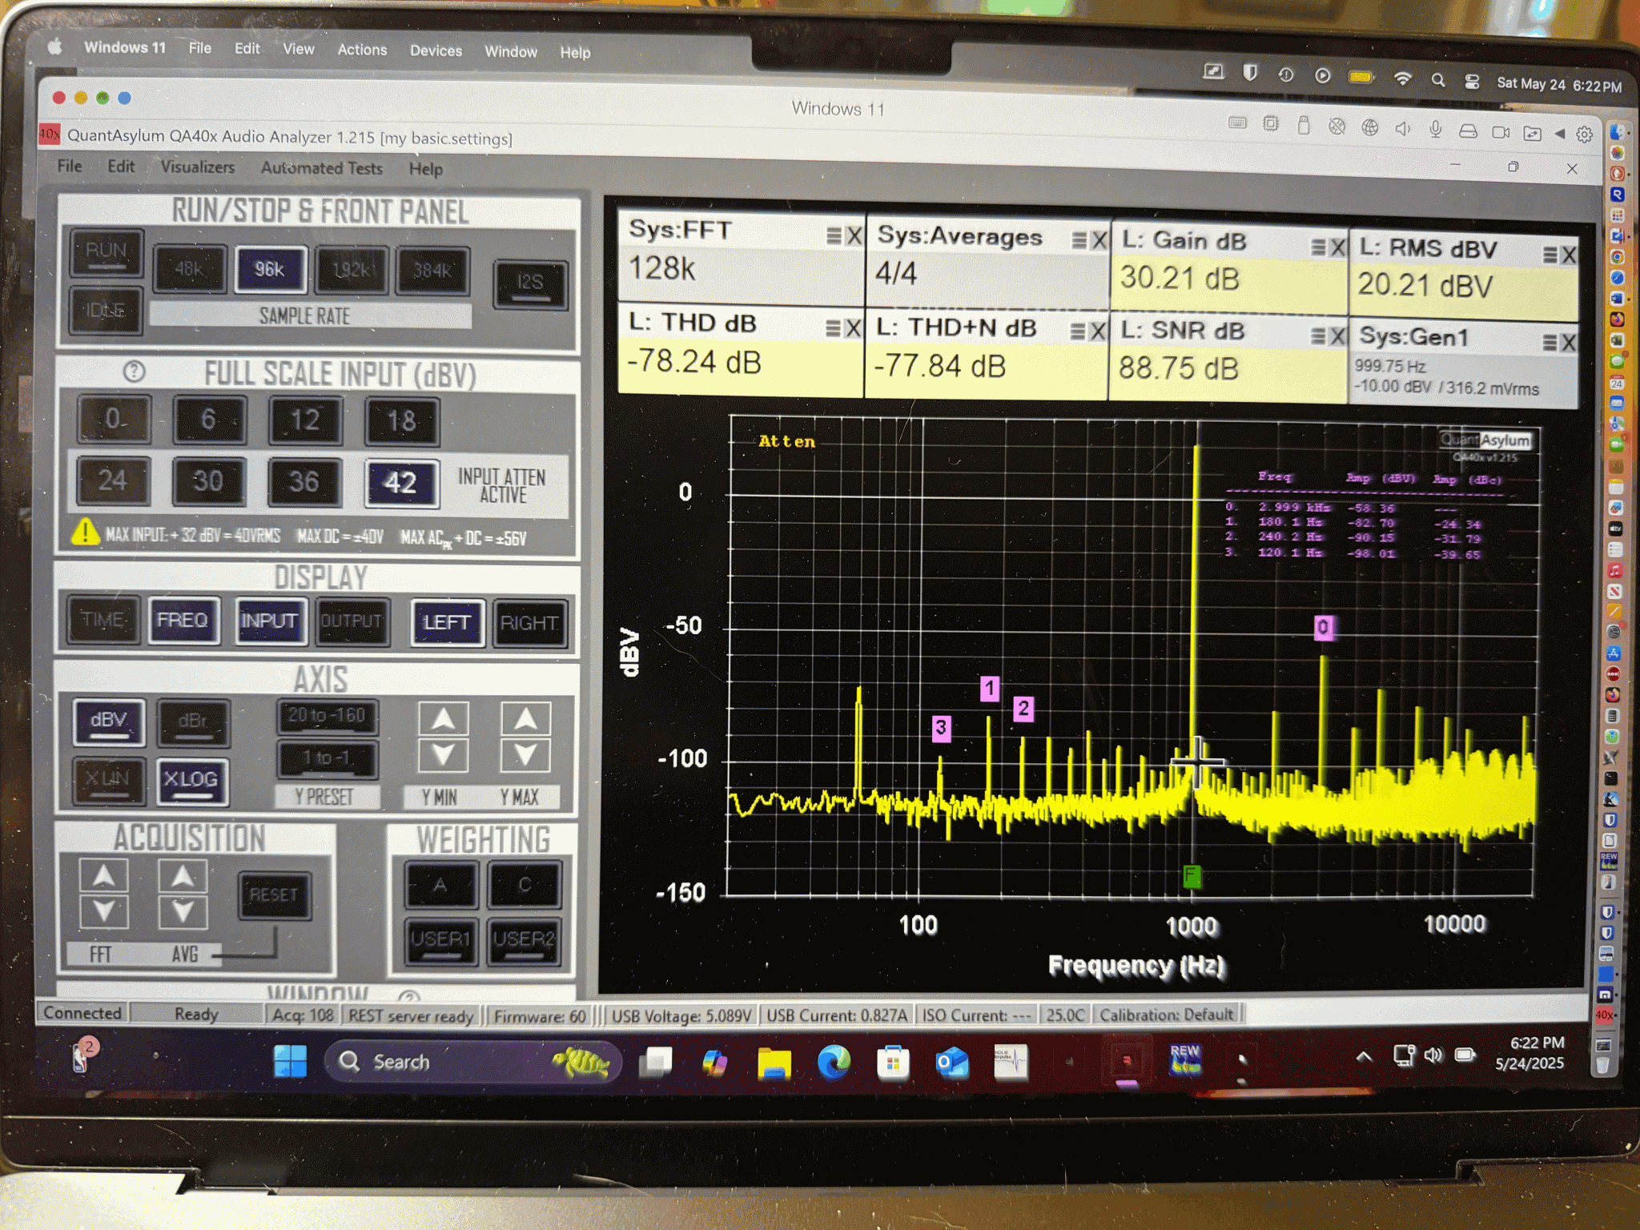Decrease Y MIN with down arrow

pos(444,755)
